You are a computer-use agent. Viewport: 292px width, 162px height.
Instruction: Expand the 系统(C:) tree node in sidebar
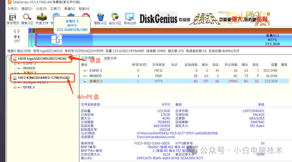15,73
